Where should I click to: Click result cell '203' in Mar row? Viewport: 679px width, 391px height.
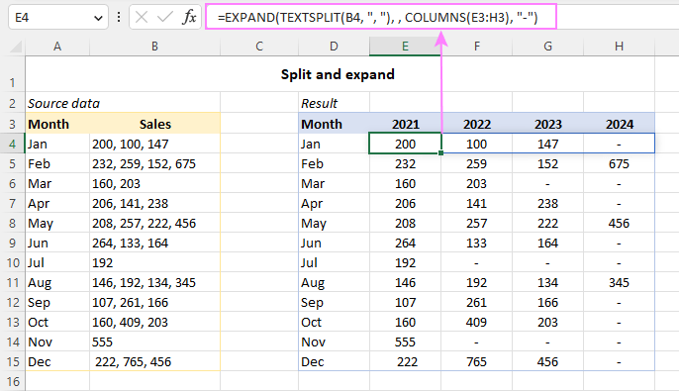tap(476, 183)
